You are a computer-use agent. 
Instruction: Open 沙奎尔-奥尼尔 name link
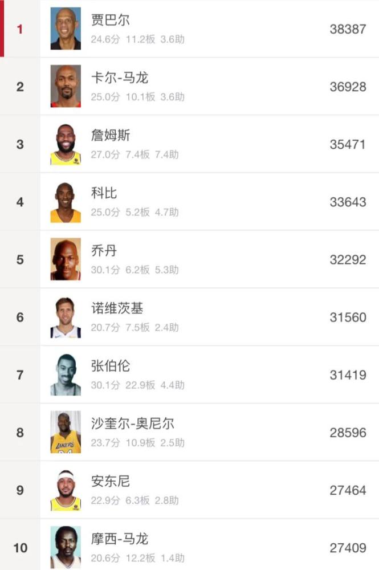[x=133, y=424]
